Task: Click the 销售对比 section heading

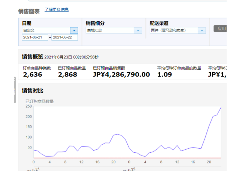Action: click(32, 91)
